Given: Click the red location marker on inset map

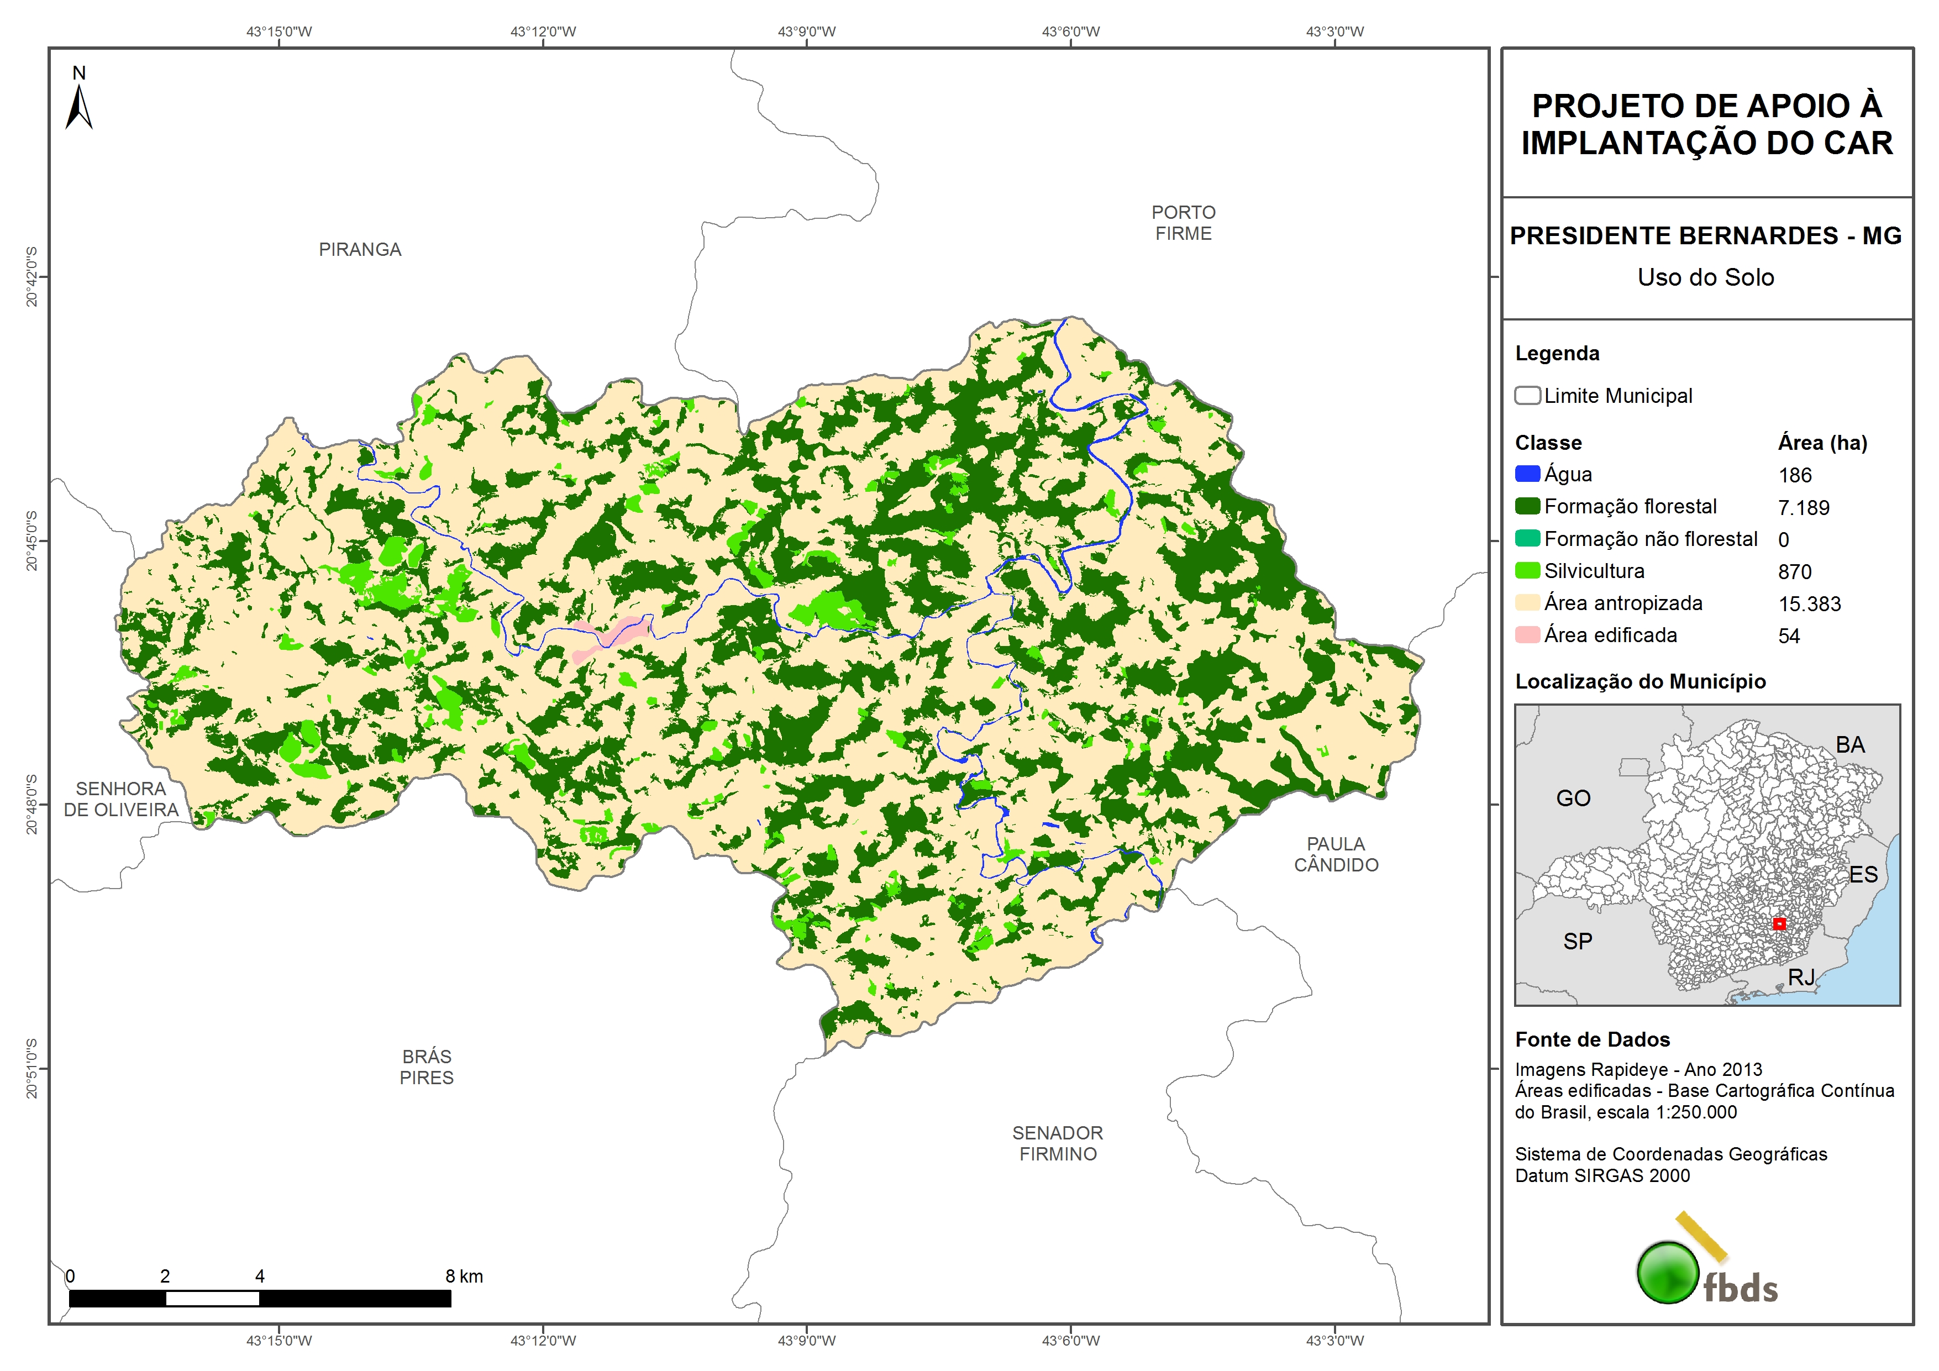Looking at the screenshot, I should (x=1779, y=924).
